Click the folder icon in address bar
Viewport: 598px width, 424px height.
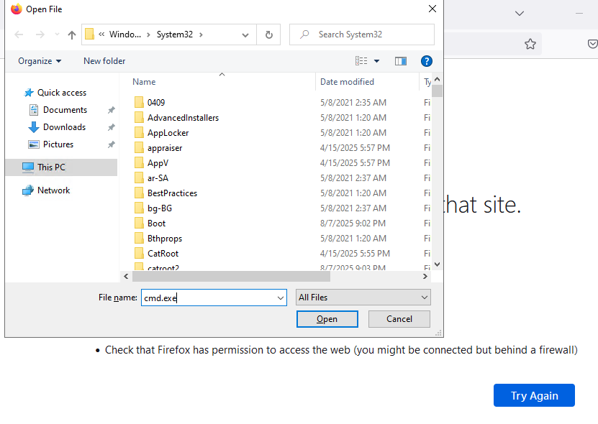click(89, 34)
